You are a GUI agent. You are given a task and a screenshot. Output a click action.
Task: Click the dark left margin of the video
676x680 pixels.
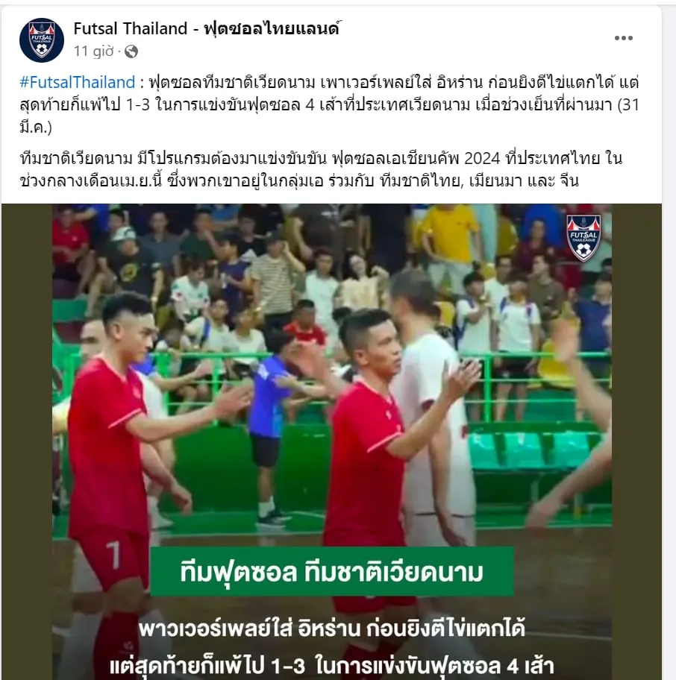[27, 441]
